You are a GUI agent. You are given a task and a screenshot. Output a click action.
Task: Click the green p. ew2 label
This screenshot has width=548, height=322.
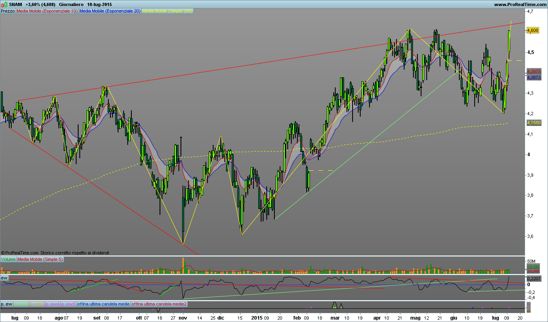coord(21,304)
